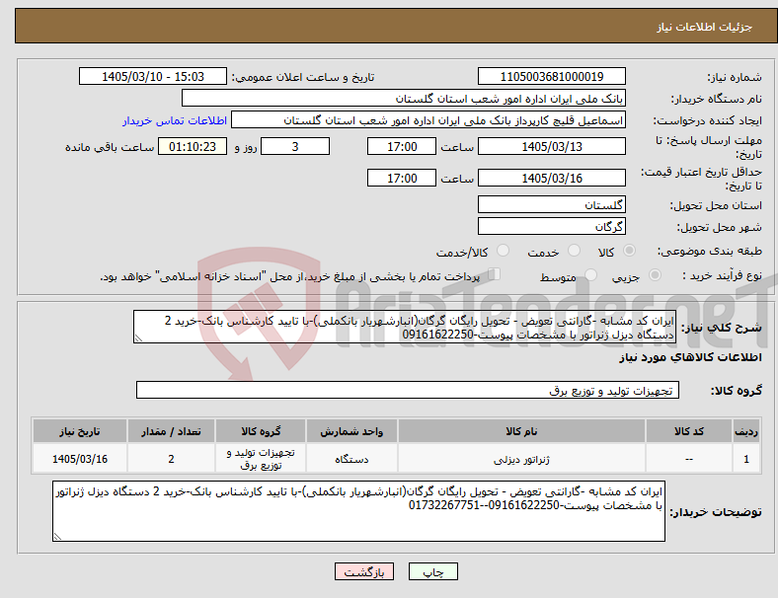
Task: Click the نام کالا column header
Action: [521, 431]
